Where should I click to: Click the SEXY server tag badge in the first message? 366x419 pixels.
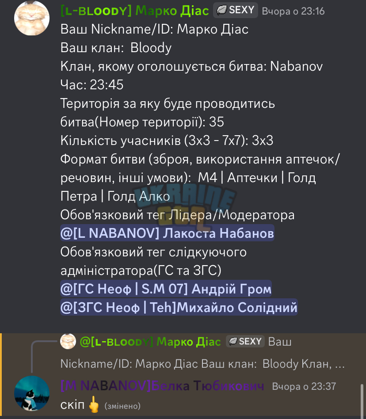point(235,10)
